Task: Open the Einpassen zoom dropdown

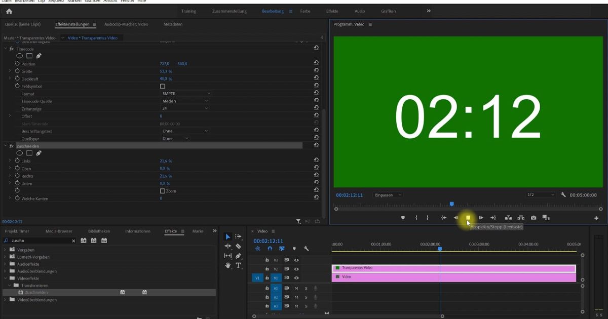Action: coord(387,194)
